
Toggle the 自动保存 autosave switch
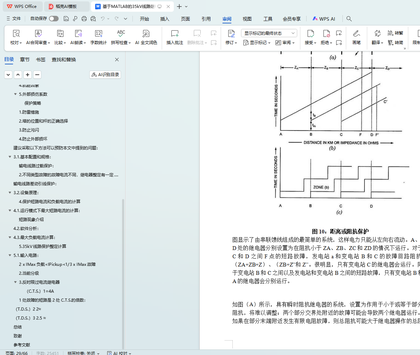coord(53,19)
